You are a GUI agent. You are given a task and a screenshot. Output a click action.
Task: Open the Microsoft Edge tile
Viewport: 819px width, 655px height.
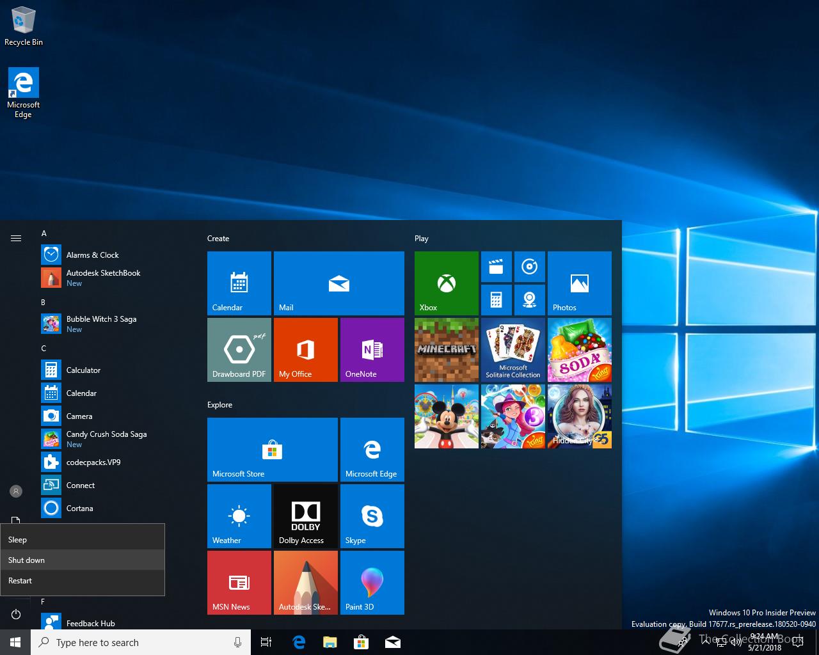pos(372,450)
